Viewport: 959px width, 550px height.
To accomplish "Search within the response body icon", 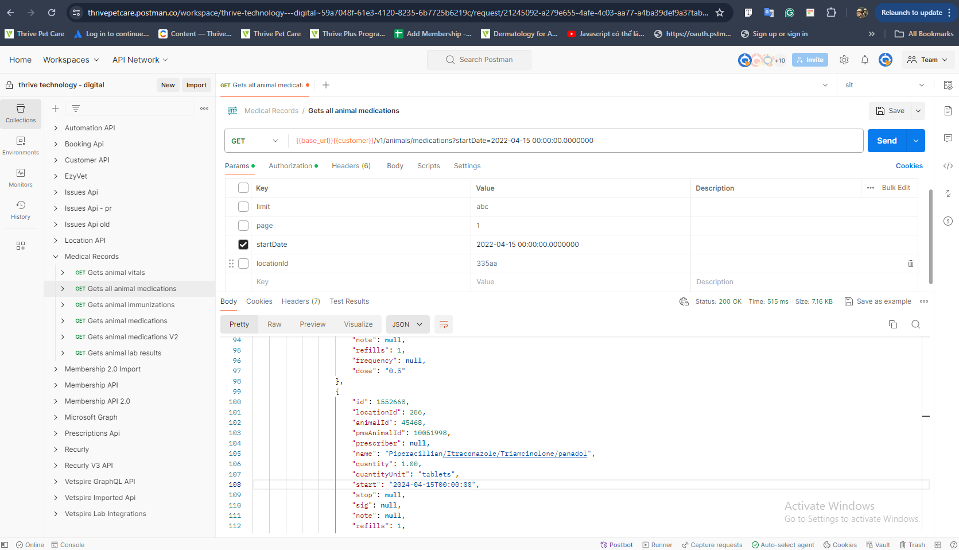I will pyautogui.click(x=916, y=324).
